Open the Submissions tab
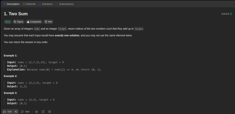Image resolution: width=235 pixels, height=114 pixels. [x=65, y=4]
